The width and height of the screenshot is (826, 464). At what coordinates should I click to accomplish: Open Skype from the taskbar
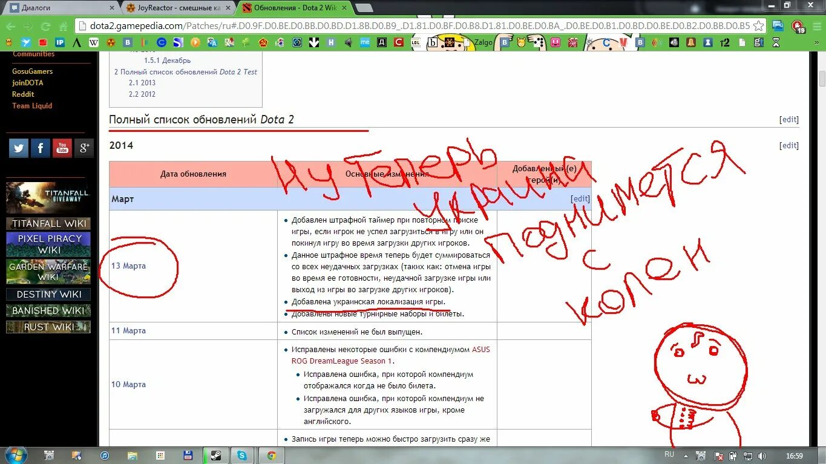coord(242,456)
